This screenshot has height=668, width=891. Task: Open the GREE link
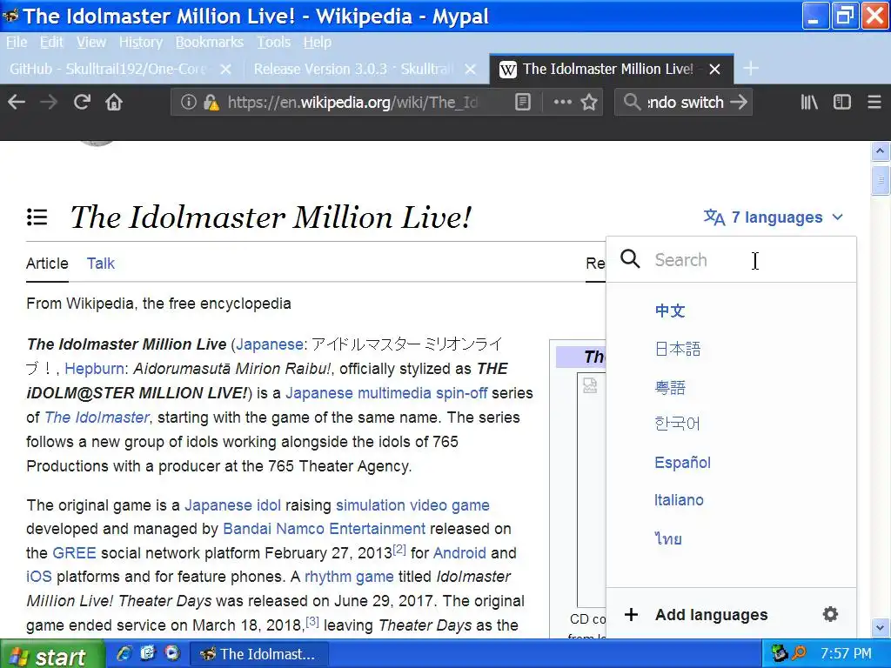pyautogui.click(x=74, y=553)
